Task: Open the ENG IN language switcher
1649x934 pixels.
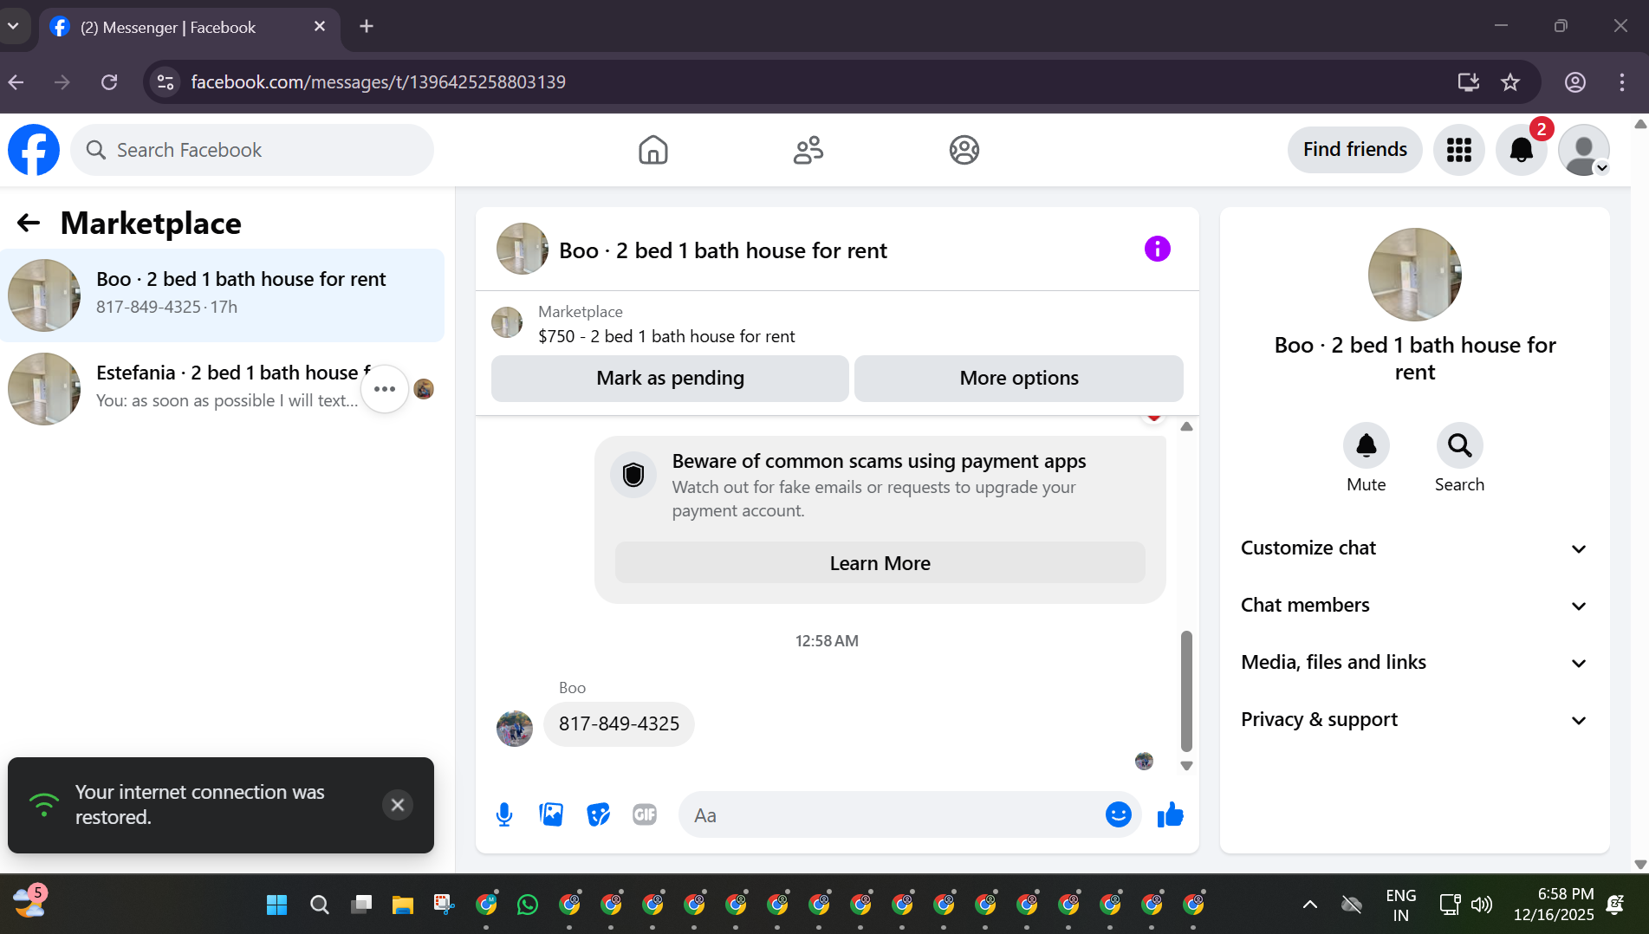Action: coord(1401,905)
